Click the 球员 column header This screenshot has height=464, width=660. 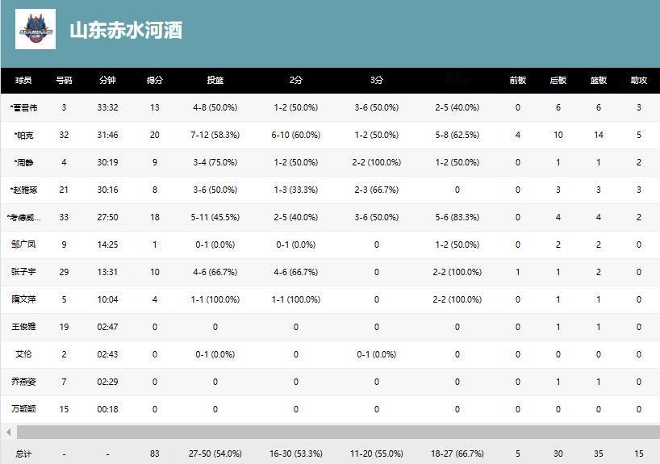pyautogui.click(x=23, y=80)
